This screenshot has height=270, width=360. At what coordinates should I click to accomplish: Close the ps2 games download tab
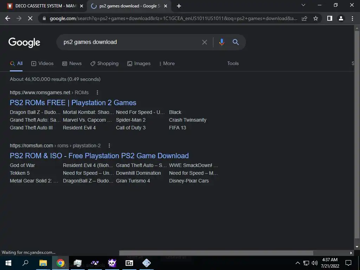[x=166, y=6]
